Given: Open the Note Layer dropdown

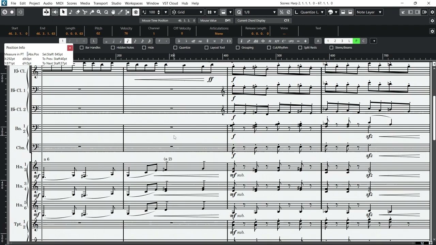Looking at the screenshot, I should coord(369,12).
